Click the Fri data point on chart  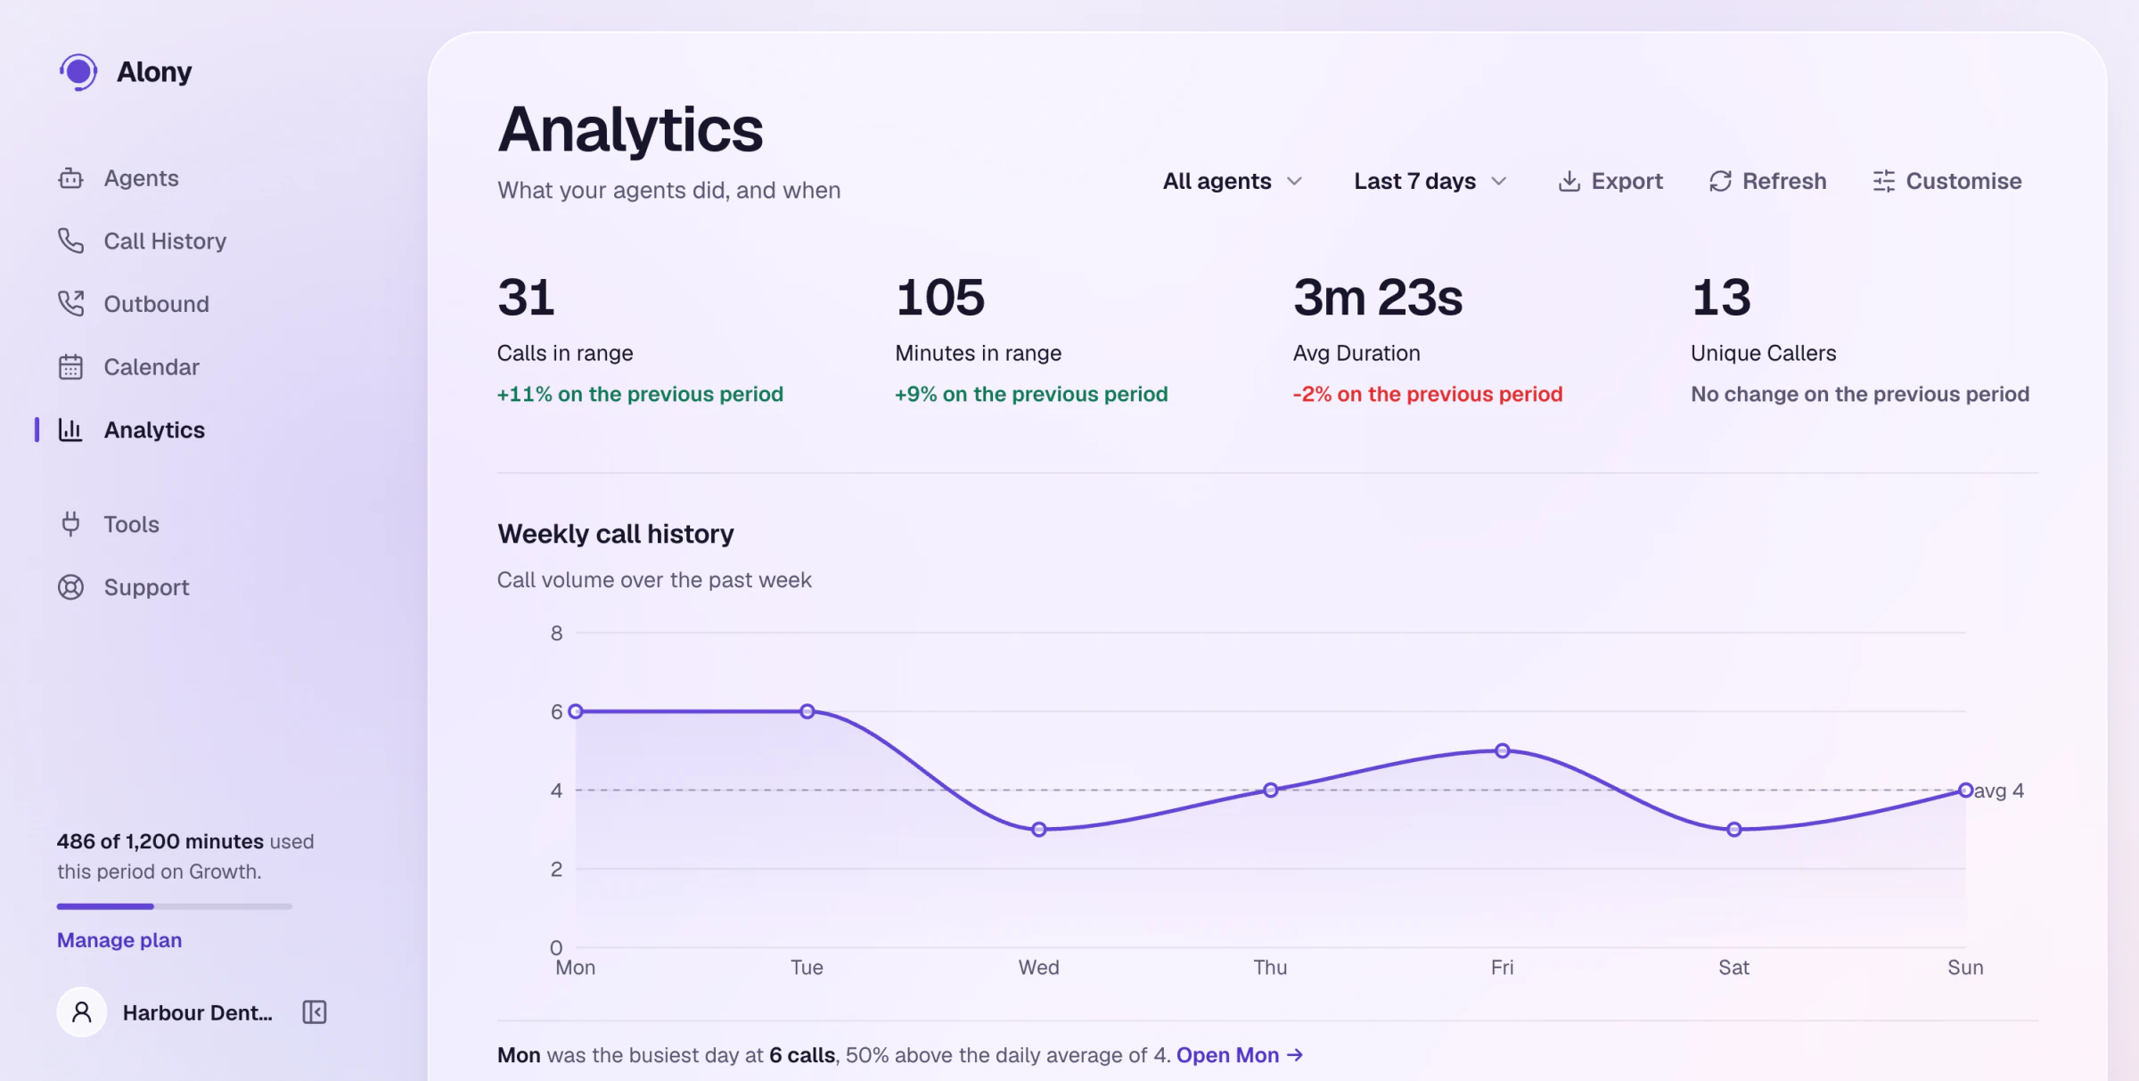point(1502,750)
